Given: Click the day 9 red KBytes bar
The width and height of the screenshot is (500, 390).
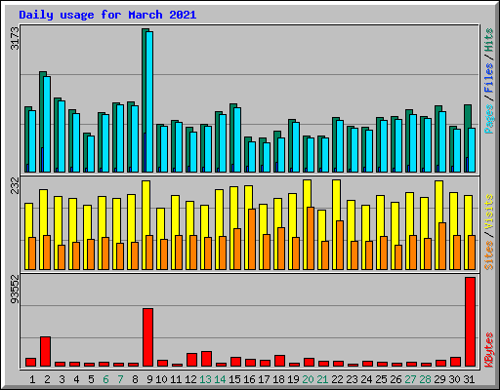Looking at the screenshot, I should [x=147, y=337].
